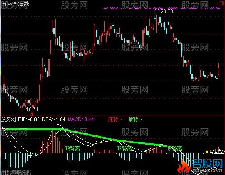
Task: Click the DIF: -0.82 indicator value
Action: click(x=29, y=119)
